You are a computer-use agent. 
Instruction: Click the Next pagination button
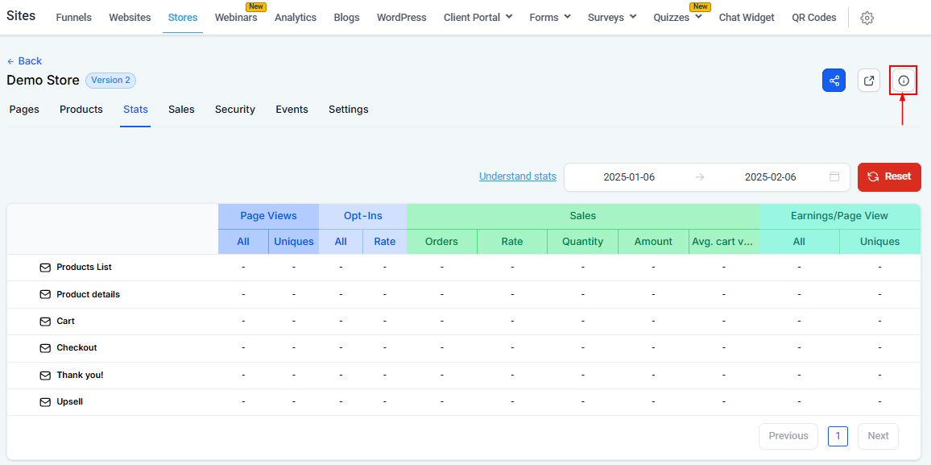(878, 436)
